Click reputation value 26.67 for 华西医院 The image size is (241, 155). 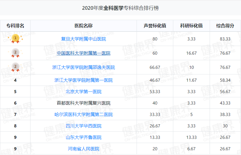point(155,126)
